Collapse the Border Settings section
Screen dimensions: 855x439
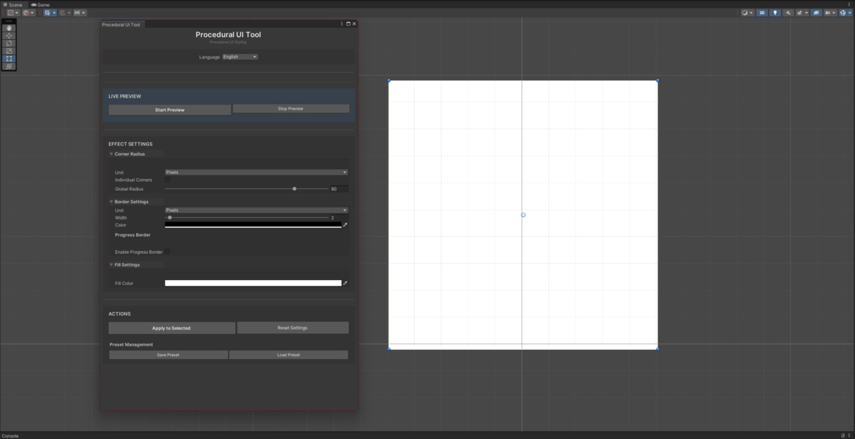(x=111, y=202)
